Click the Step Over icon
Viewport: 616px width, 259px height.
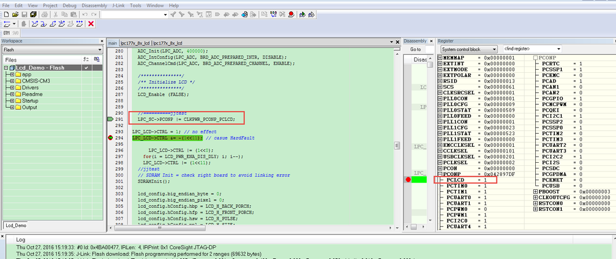[x=35, y=24]
